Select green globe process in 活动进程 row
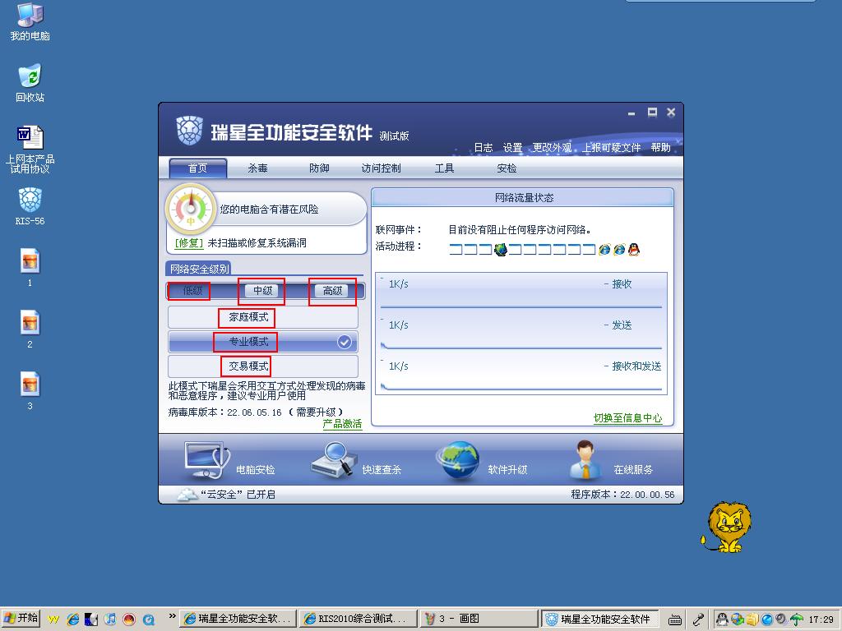This screenshot has height=631, width=842. click(501, 250)
